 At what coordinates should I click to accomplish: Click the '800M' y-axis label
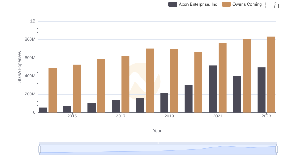[30, 40]
